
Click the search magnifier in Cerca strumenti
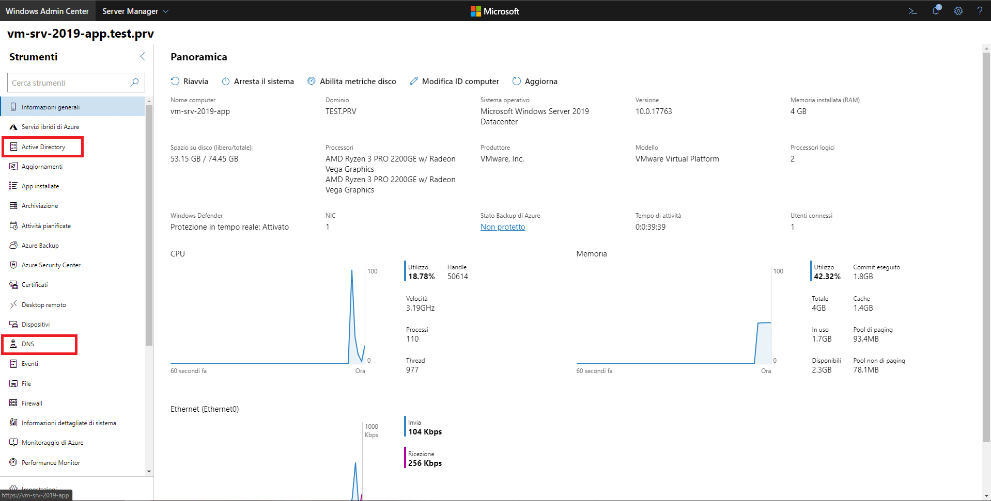(134, 83)
